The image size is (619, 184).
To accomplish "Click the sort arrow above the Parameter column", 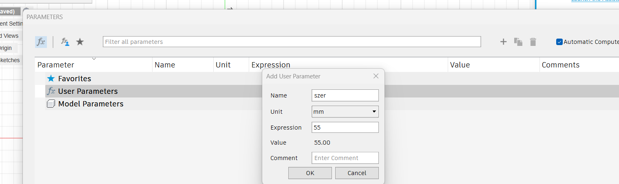I will [x=94, y=58].
